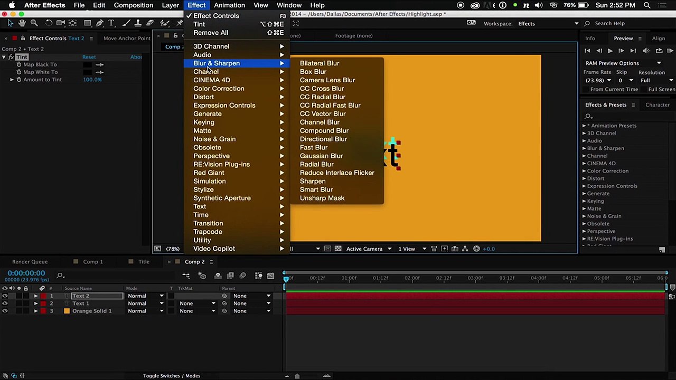Choose Gaussian Blur from the submenu

point(321,156)
